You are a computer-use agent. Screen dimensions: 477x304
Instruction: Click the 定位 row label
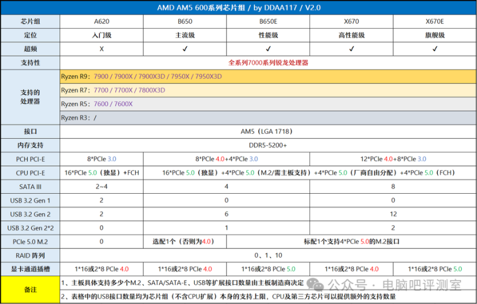coord(30,35)
